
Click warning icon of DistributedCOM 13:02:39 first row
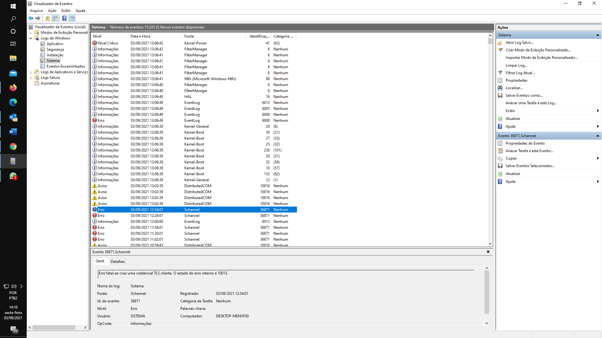click(x=95, y=186)
